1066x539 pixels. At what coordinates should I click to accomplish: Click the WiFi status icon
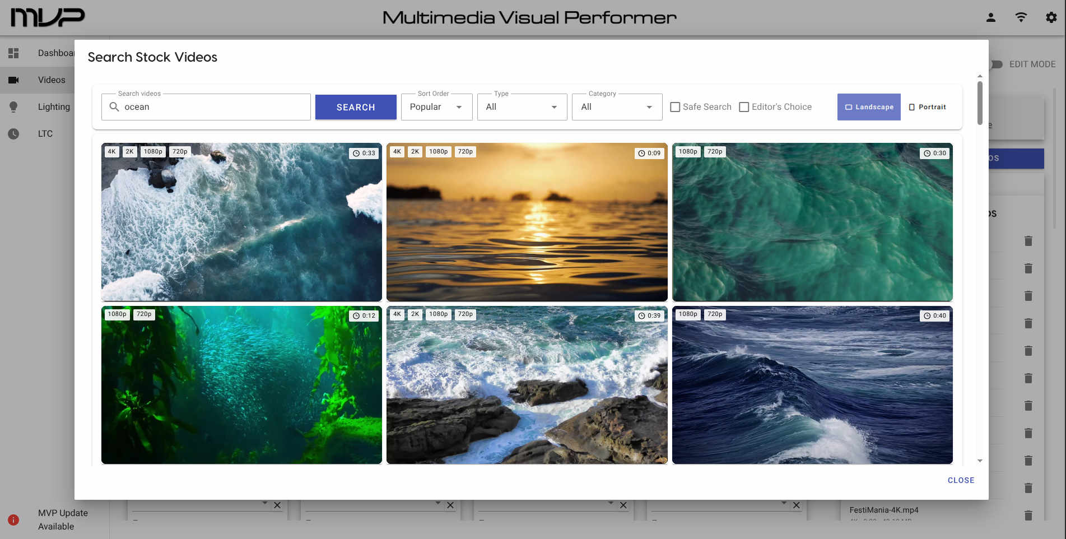pos(1021,17)
